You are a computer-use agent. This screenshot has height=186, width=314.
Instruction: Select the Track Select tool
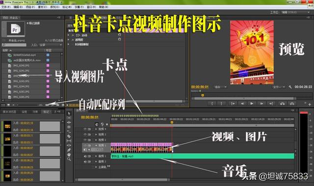tap(69, 118)
